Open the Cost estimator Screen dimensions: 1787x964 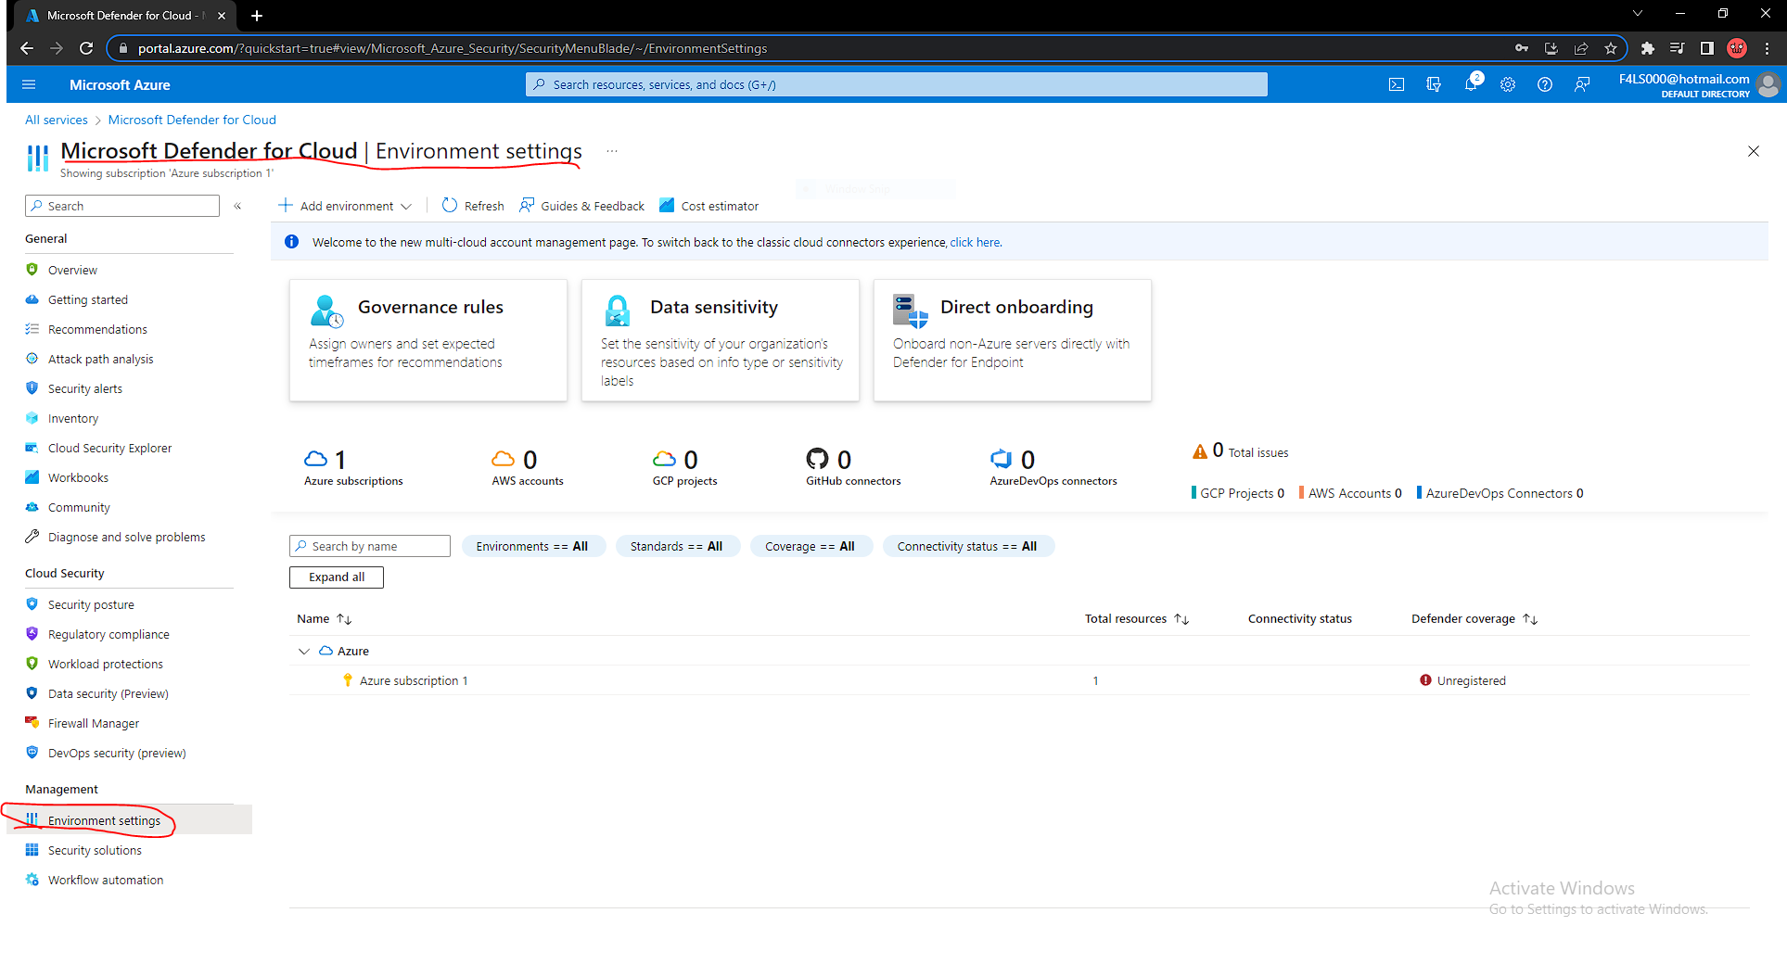click(708, 206)
